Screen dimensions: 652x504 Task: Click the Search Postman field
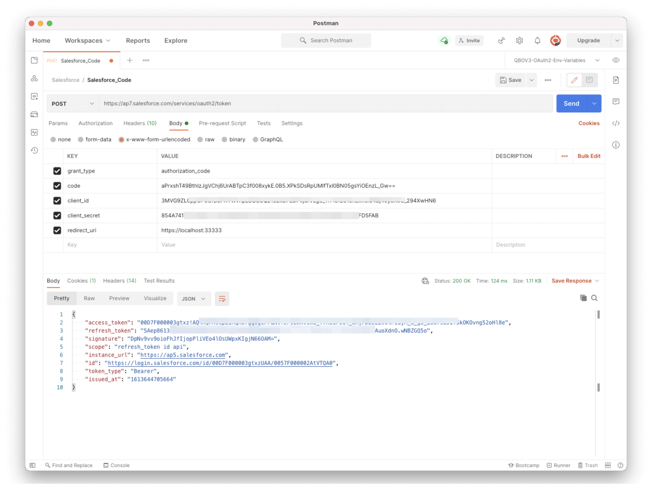pyautogui.click(x=326, y=41)
